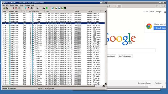Open the Images link
Viewport: 168px width, 94px height.
coord(159,12)
